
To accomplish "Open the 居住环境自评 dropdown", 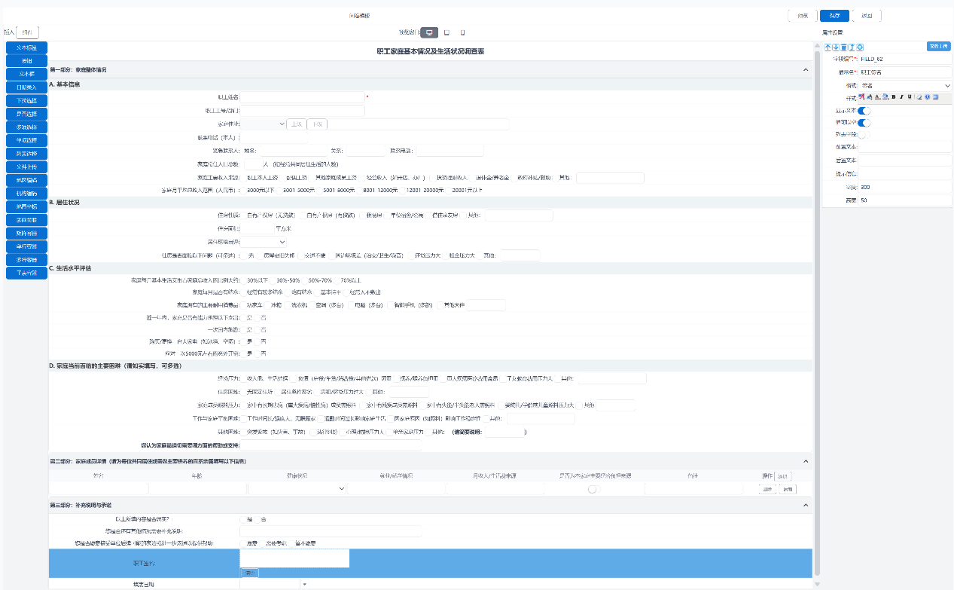I will (x=264, y=242).
